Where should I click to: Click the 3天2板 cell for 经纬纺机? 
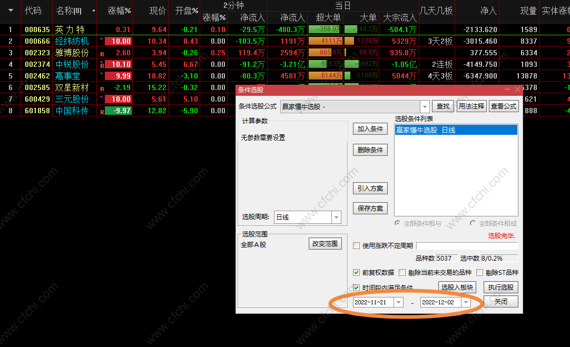[440, 41]
